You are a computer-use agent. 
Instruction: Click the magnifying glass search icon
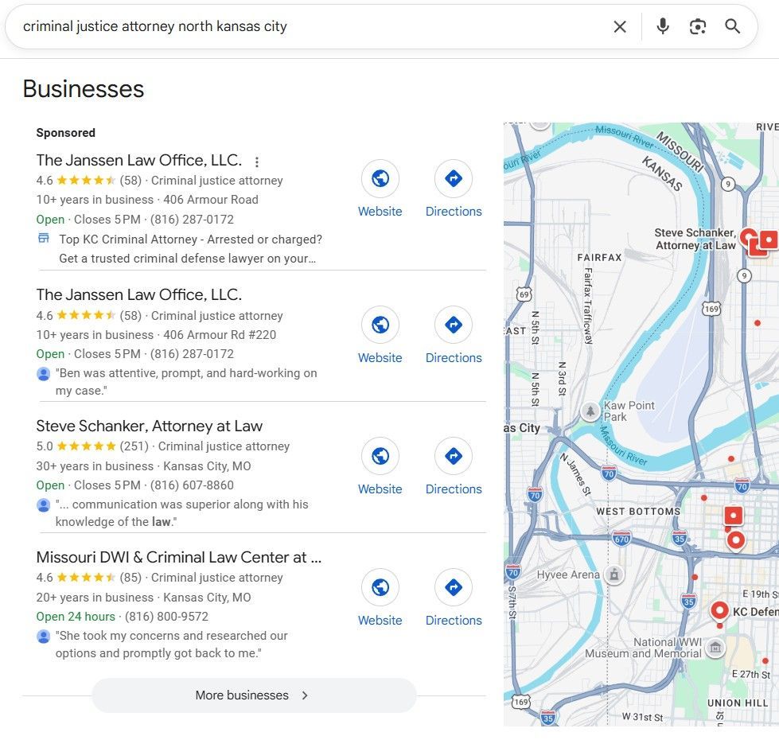[732, 25]
